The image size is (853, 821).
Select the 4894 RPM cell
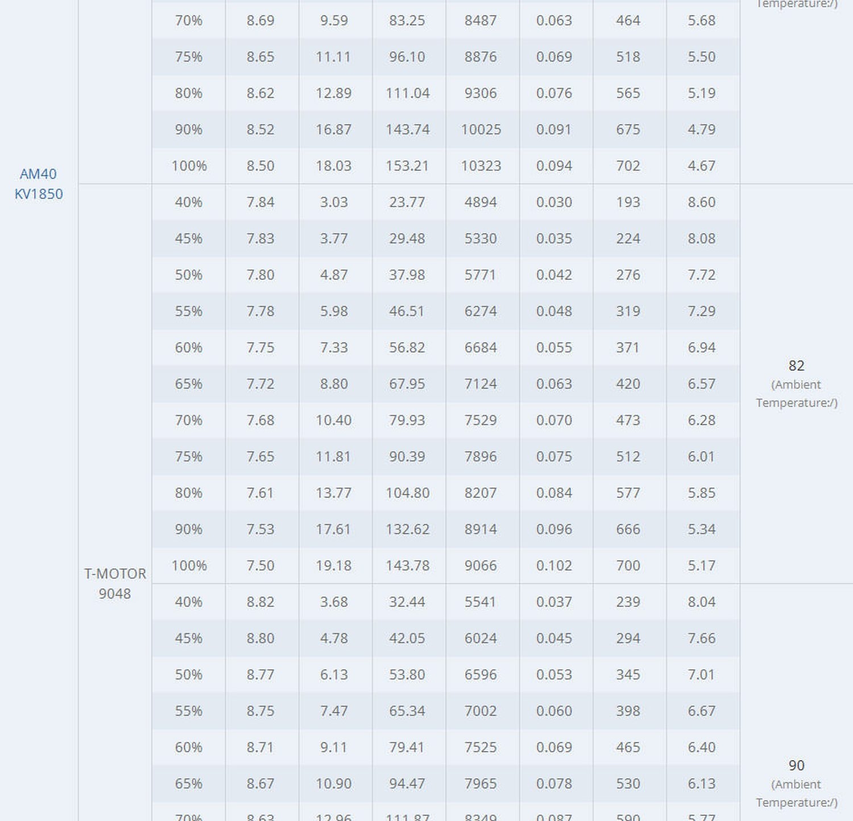coord(481,202)
